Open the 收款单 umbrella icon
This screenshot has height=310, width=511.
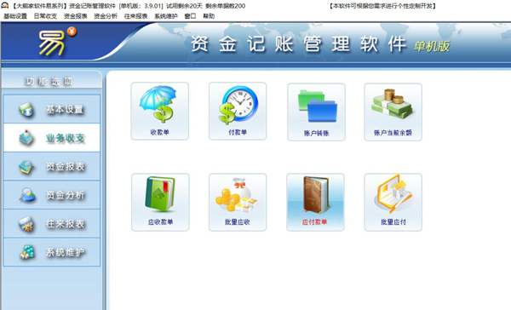160,112
